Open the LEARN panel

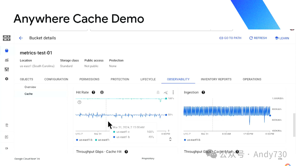tap(282, 38)
